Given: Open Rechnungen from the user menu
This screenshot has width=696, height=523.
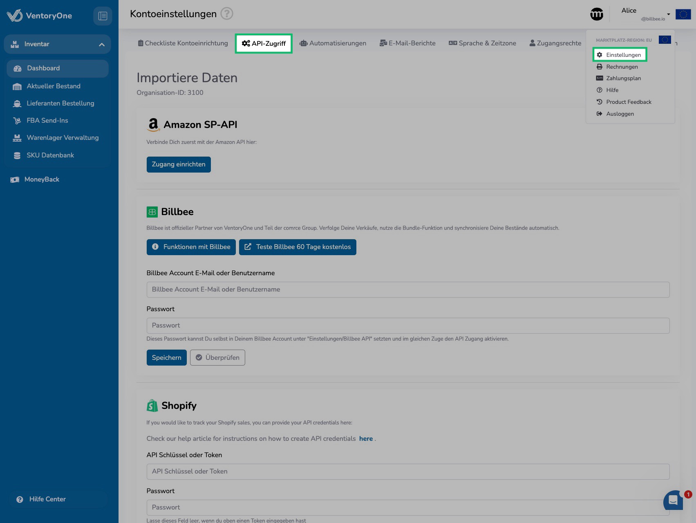Looking at the screenshot, I should click(617, 67).
